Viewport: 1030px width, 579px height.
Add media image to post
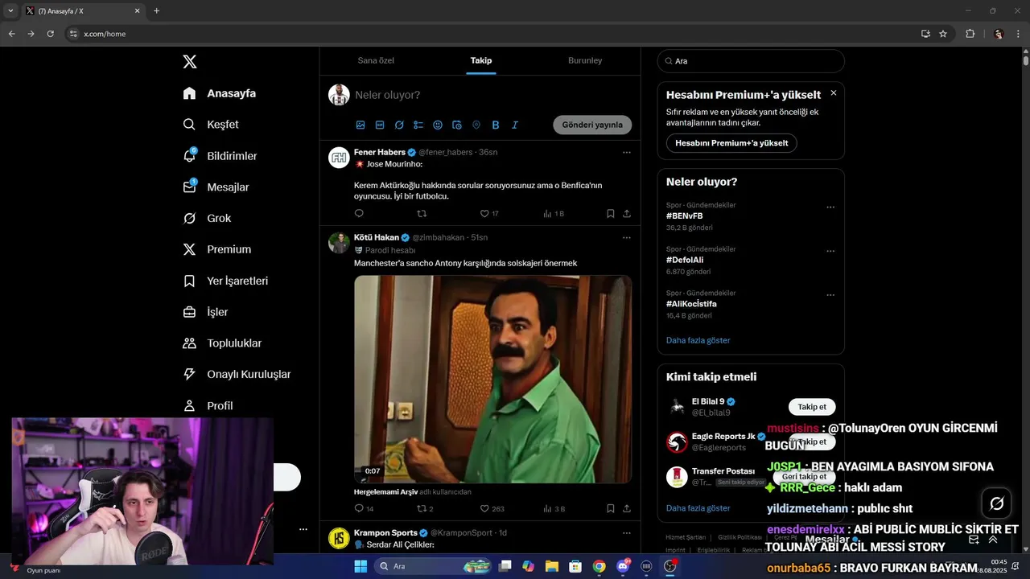(360, 125)
